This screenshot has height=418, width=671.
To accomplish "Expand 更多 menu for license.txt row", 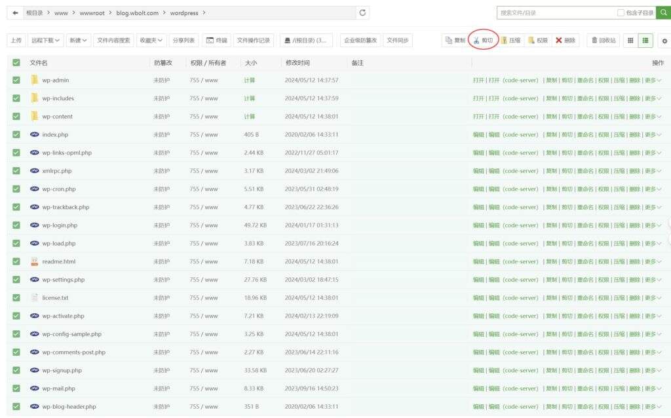I will pos(653,297).
